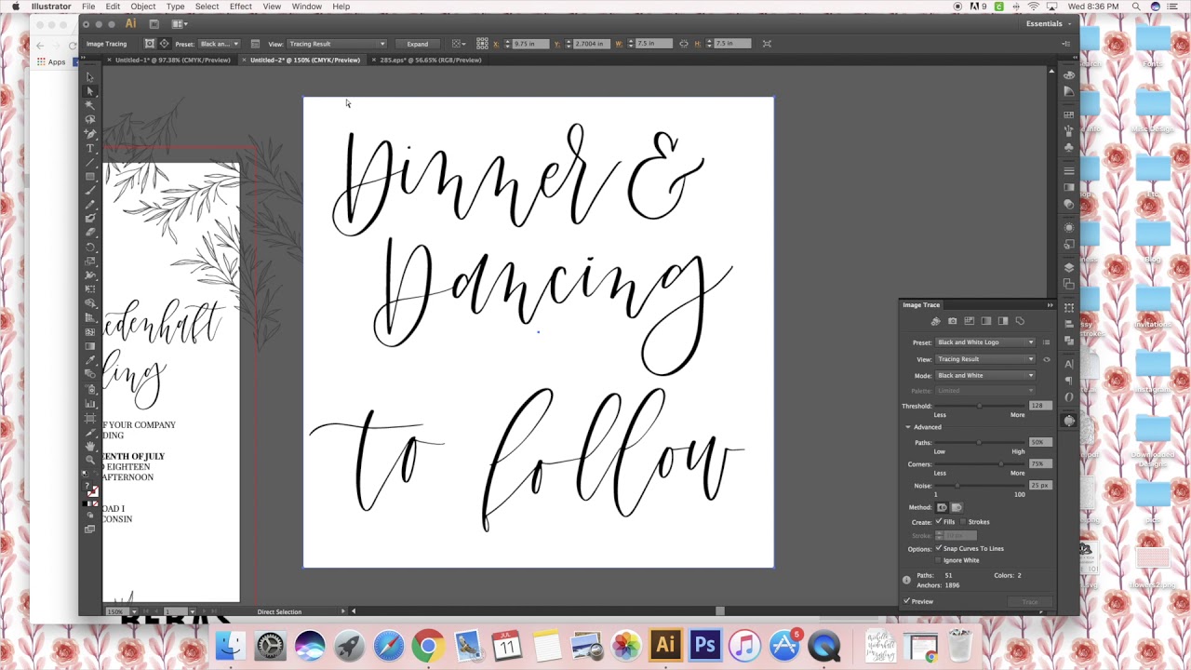Choose Grayscale preset icon in Image Trace

pos(986,321)
